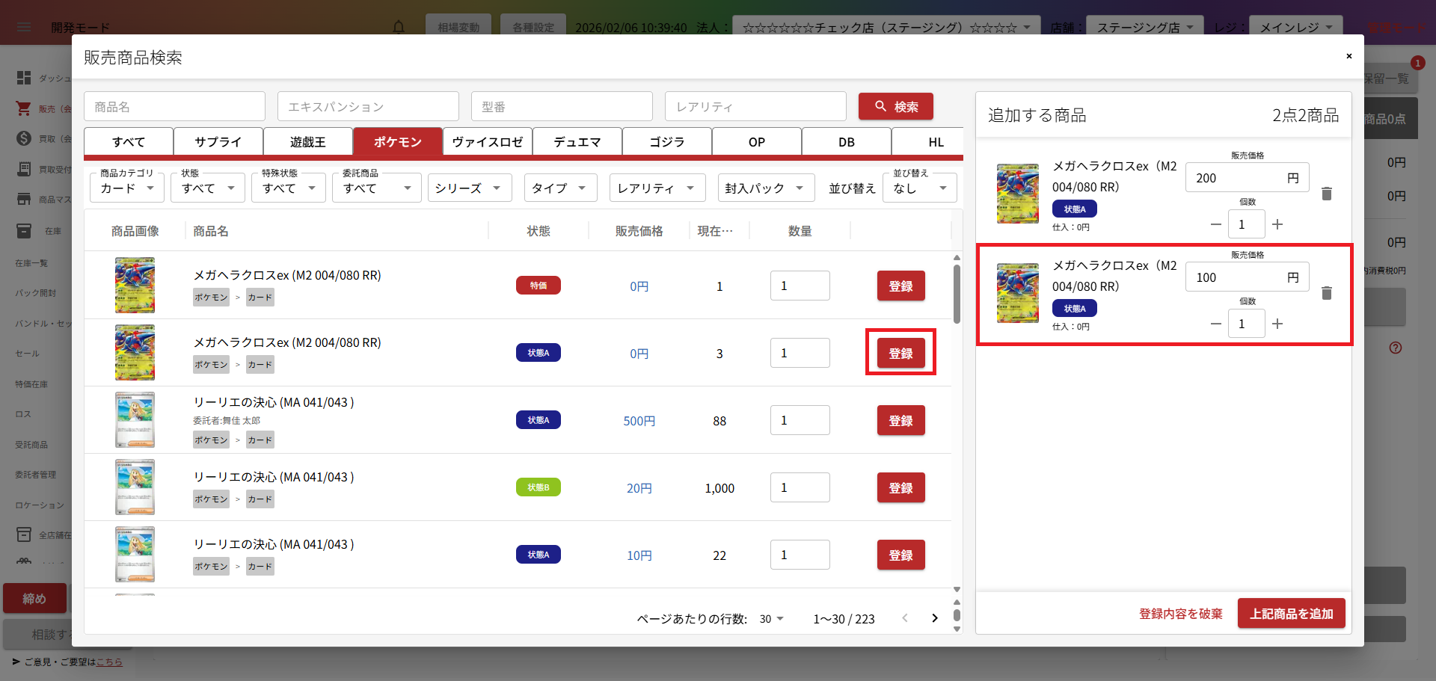Click the 商品名 search field
This screenshot has width=1436, height=681.
click(x=174, y=107)
